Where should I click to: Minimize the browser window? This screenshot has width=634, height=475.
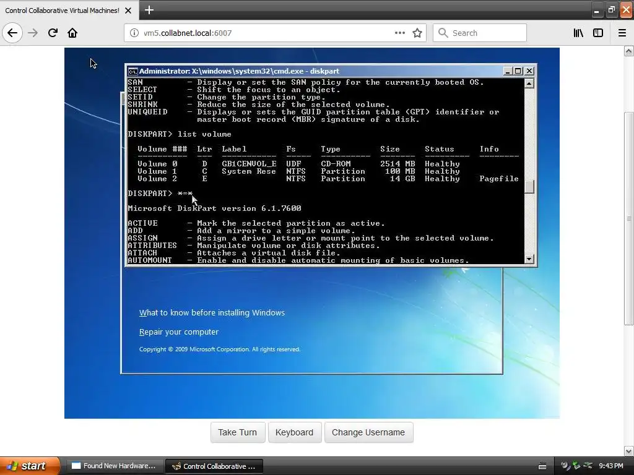[596, 11]
